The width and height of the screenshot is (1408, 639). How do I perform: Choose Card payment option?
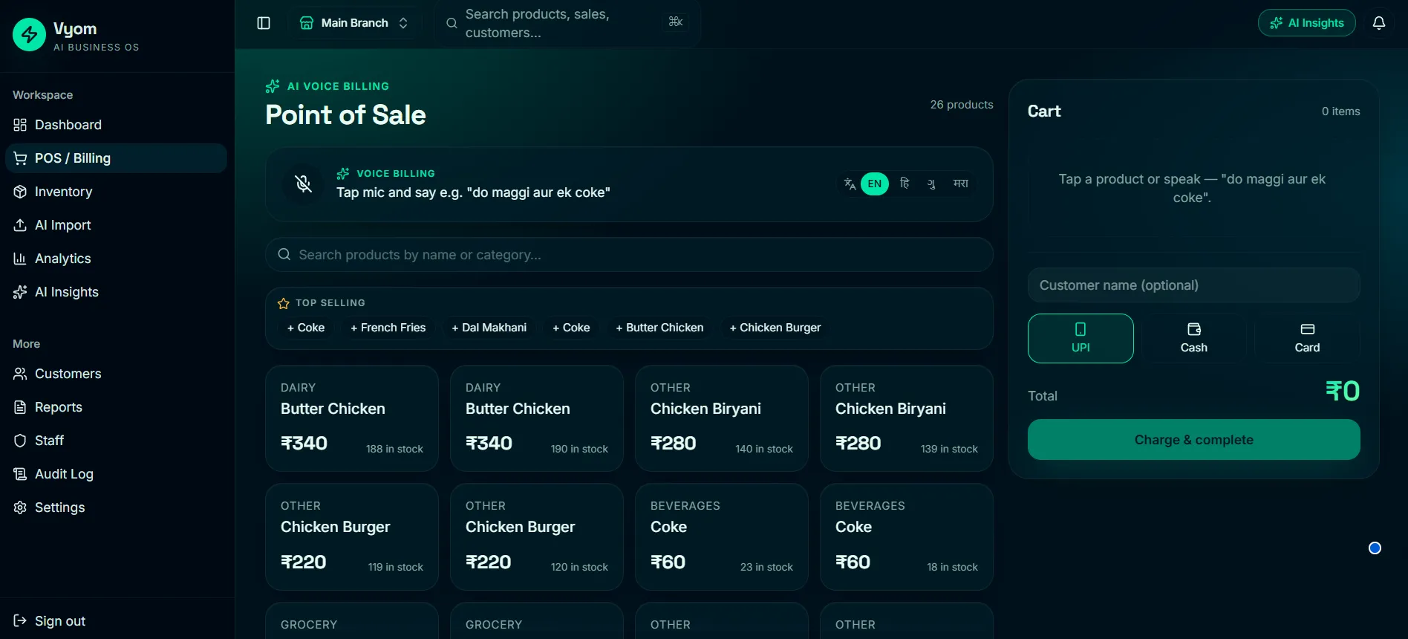(x=1307, y=338)
